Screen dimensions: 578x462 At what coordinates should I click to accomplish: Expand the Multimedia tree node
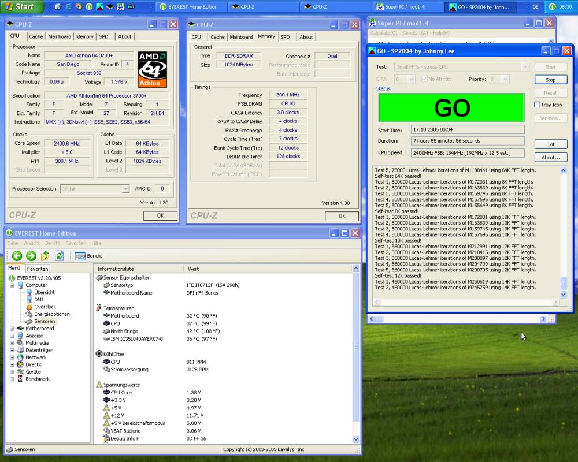[x=12, y=342]
